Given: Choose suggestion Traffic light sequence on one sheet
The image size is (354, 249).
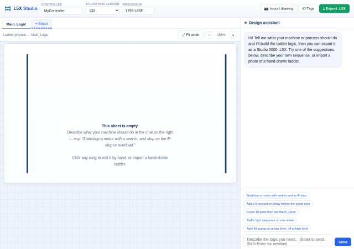Looking at the screenshot, I should tap(270, 220).
